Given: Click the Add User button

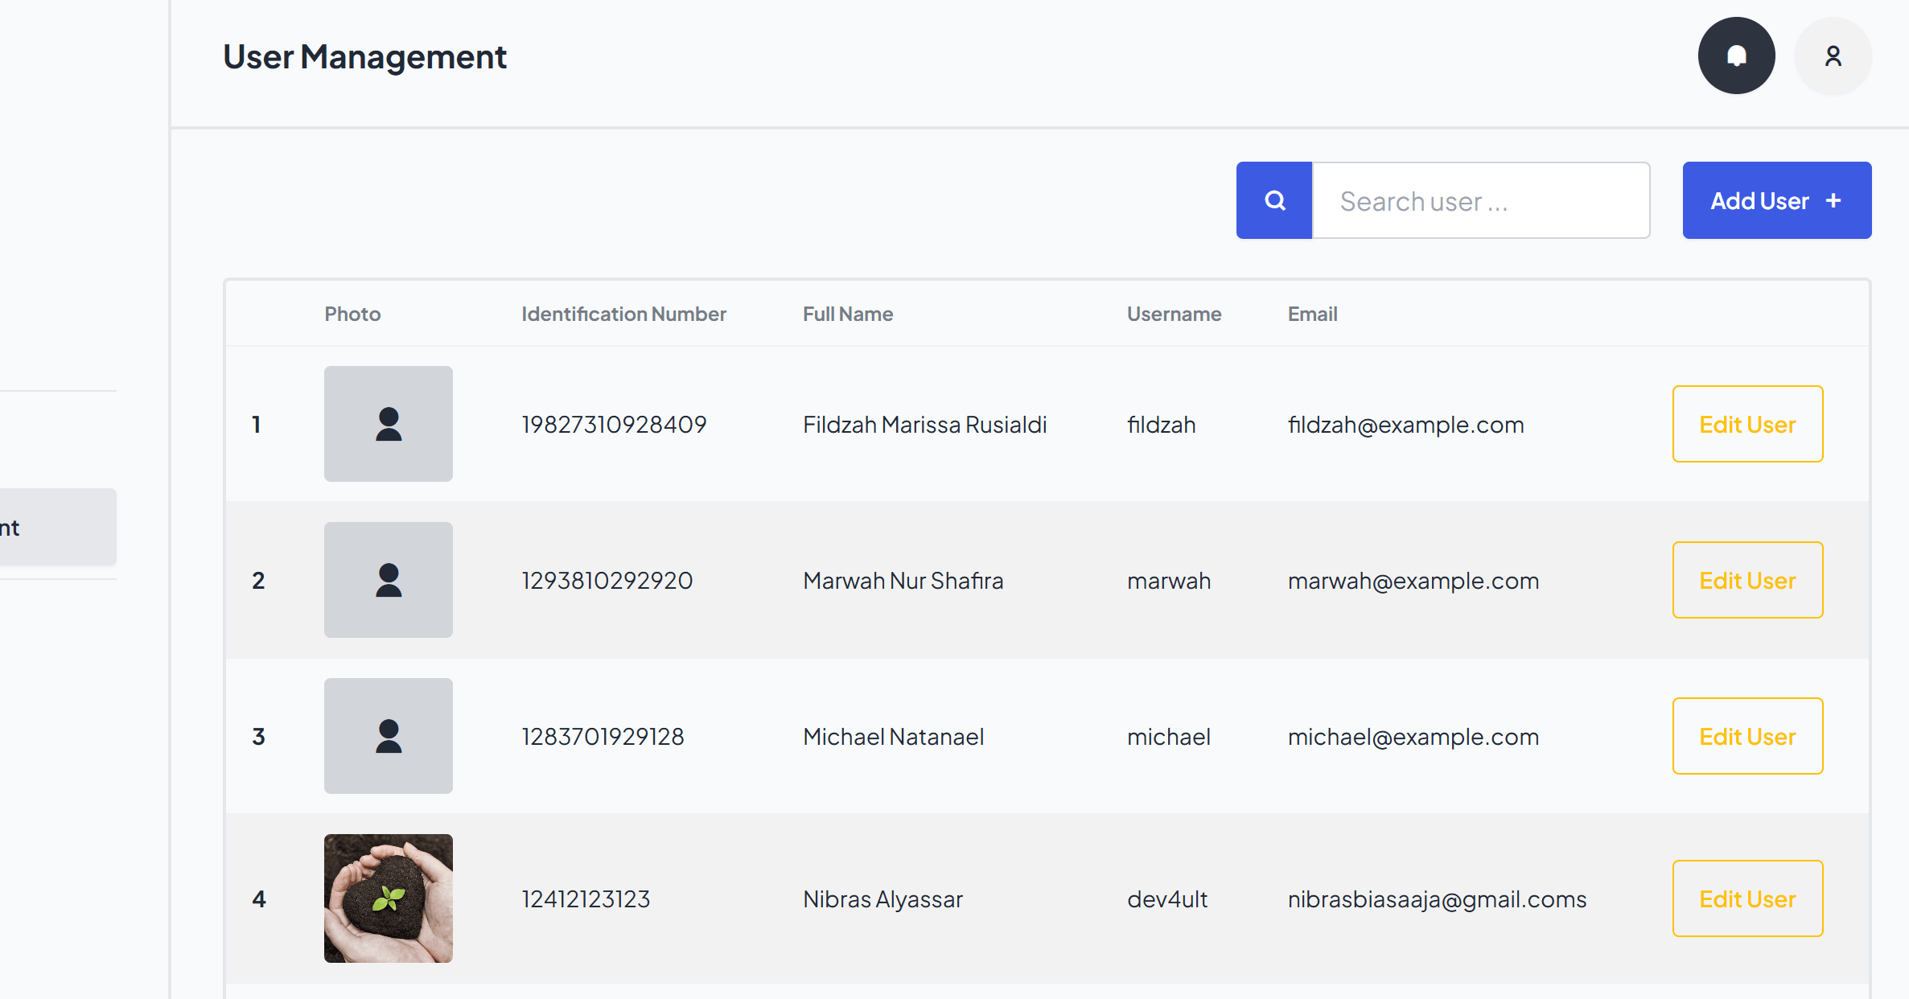Looking at the screenshot, I should coord(1777,200).
